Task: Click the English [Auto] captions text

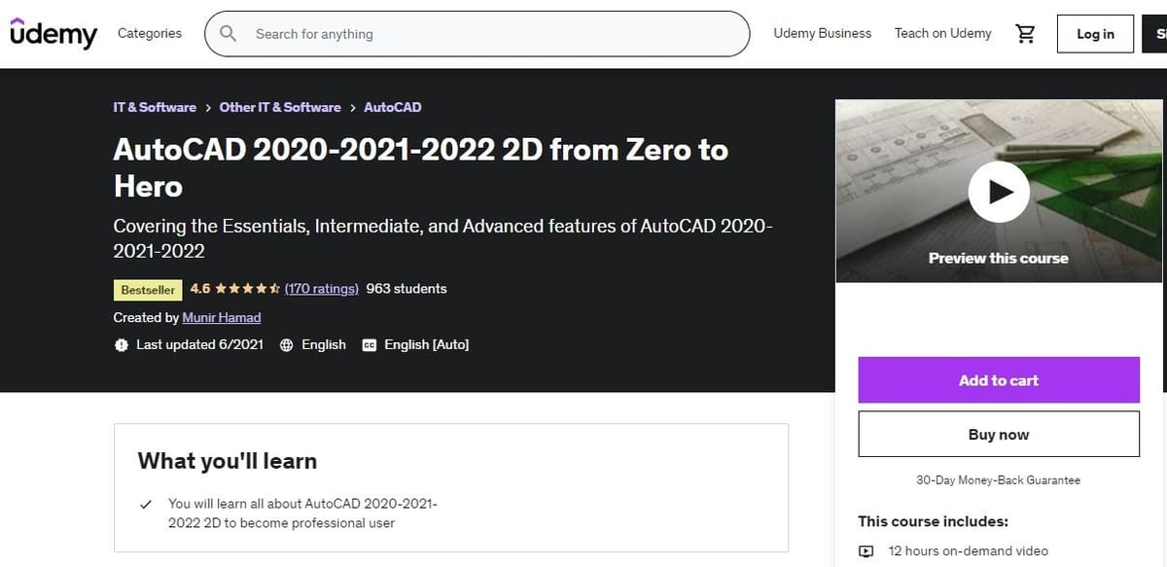Action: [x=427, y=345]
